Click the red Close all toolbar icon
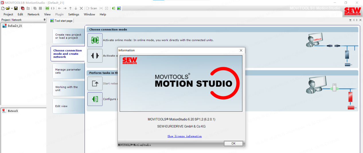The height and width of the screenshot is (153, 363). 23,8
